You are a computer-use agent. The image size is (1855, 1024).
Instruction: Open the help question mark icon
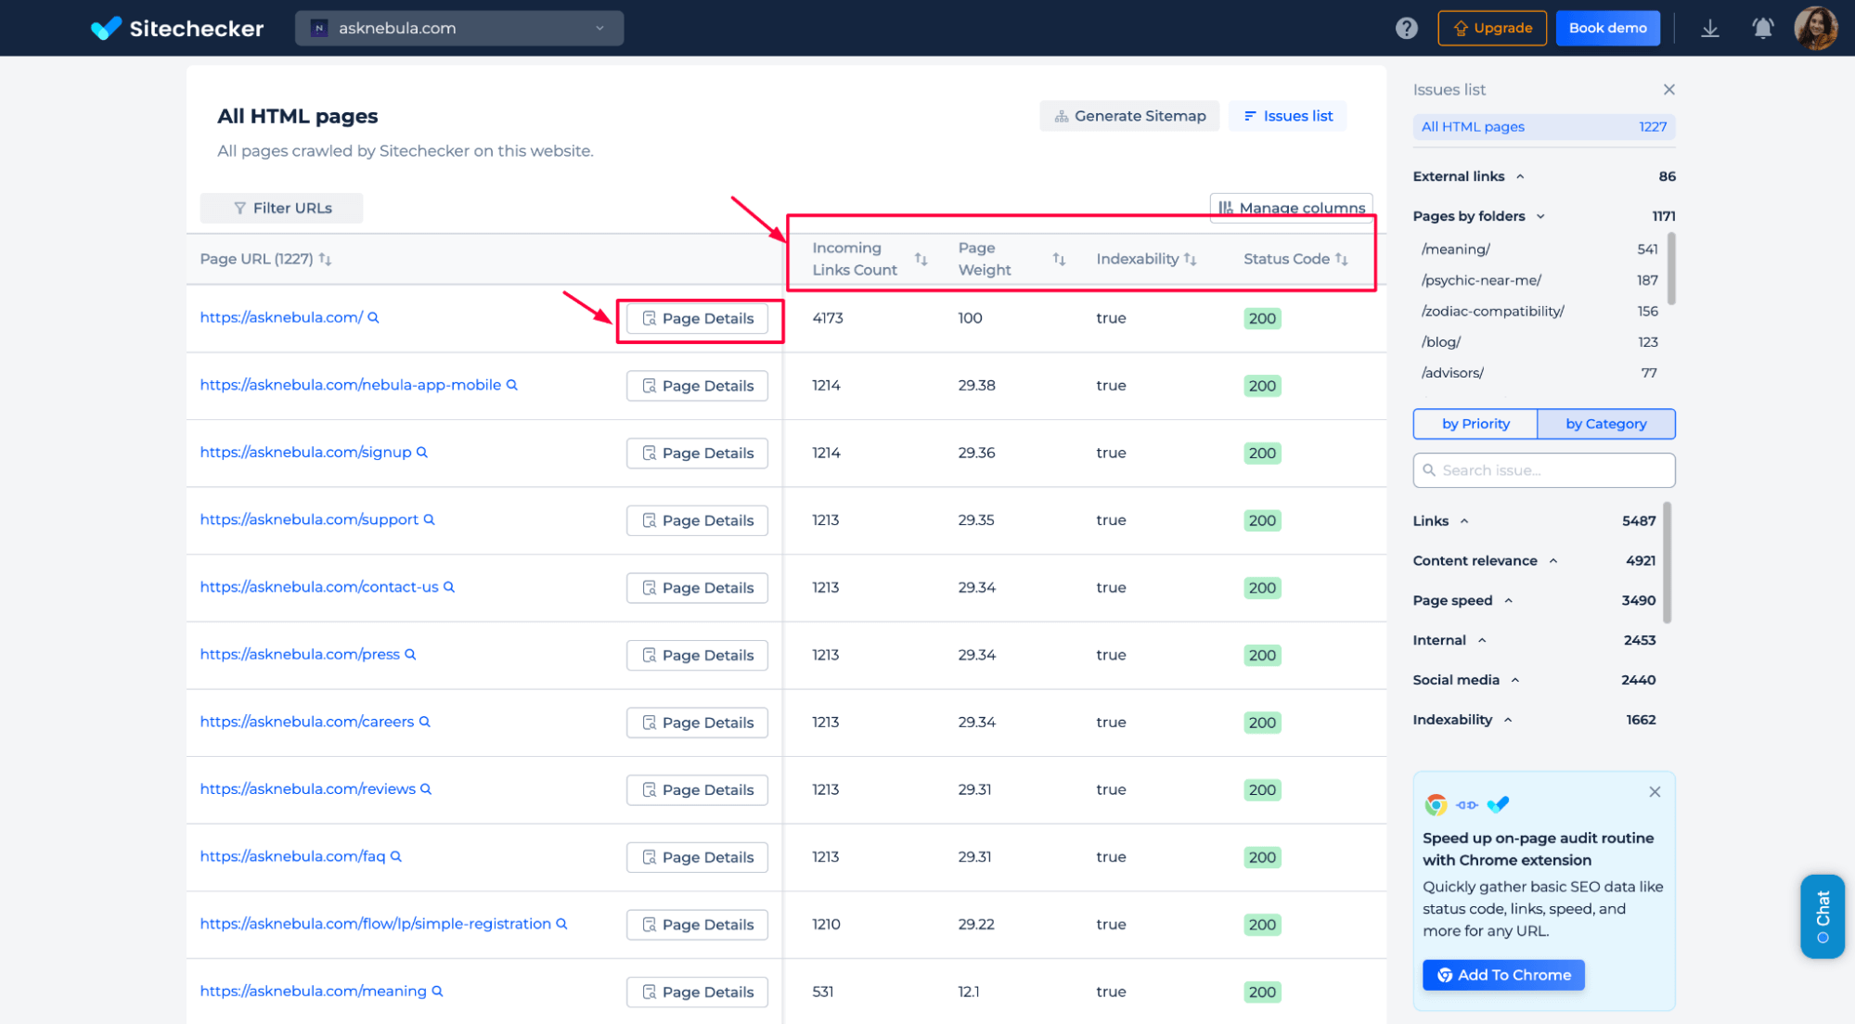1406,28
